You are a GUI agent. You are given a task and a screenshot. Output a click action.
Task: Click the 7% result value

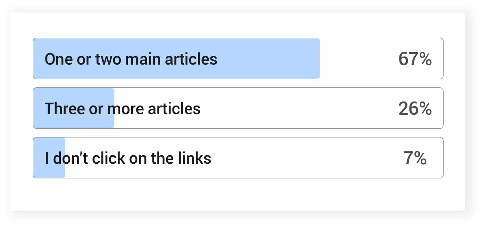[x=415, y=158]
